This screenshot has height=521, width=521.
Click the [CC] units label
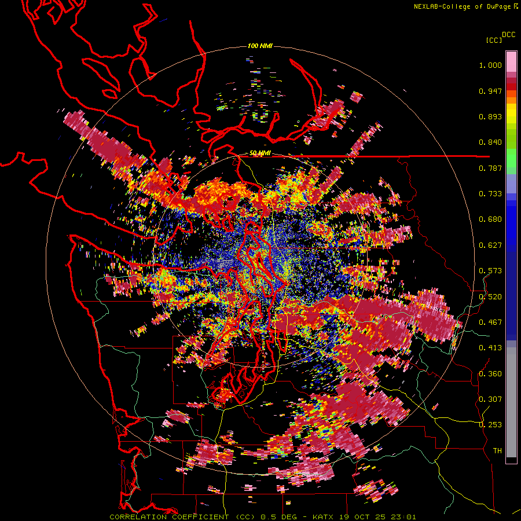coord(494,40)
